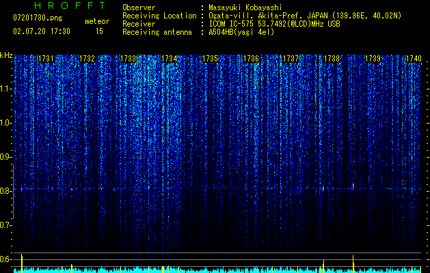Click the 1733 time marker
Image resolution: width=430 pixels, height=273 pixels.
128,58
